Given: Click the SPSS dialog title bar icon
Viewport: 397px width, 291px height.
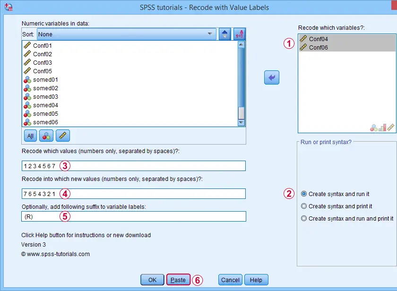Looking at the screenshot, I should [9, 7].
